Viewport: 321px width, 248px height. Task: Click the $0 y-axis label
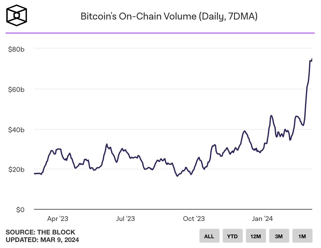point(20,210)
